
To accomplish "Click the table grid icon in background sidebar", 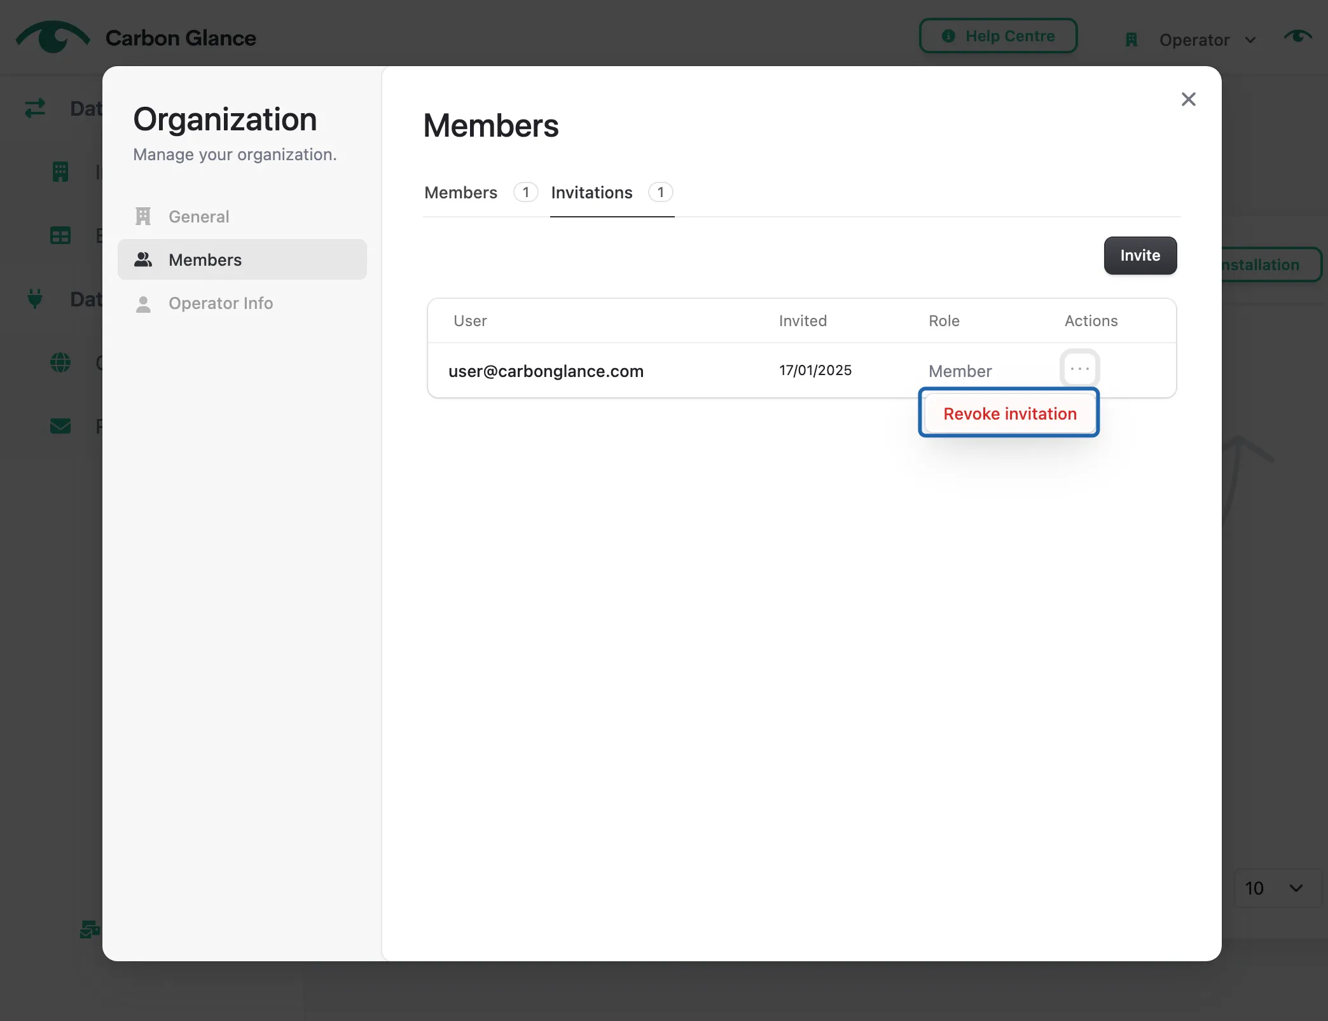I will 60,236.
